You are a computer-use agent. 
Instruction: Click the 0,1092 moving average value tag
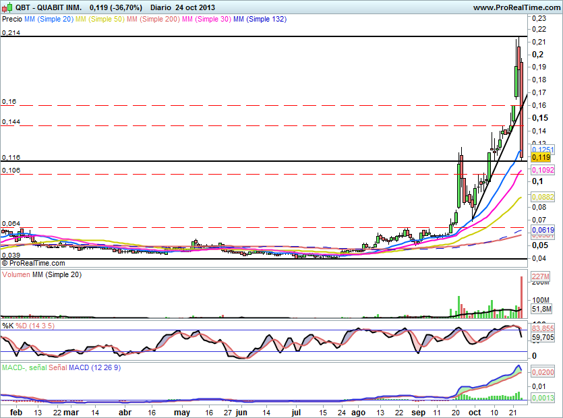[542, 170]
